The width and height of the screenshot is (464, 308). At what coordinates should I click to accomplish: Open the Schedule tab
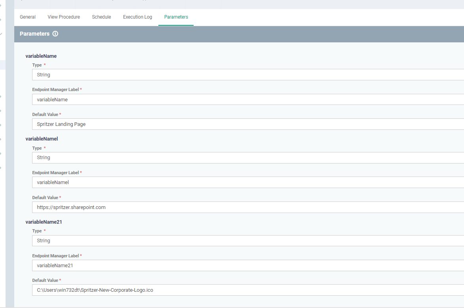tap(101, 17)
